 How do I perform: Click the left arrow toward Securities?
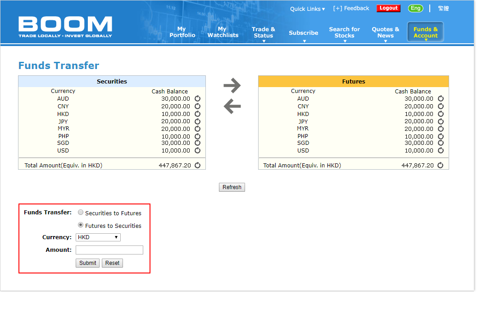232,106
